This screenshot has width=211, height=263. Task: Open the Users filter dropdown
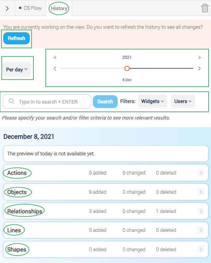pos(183,101)
